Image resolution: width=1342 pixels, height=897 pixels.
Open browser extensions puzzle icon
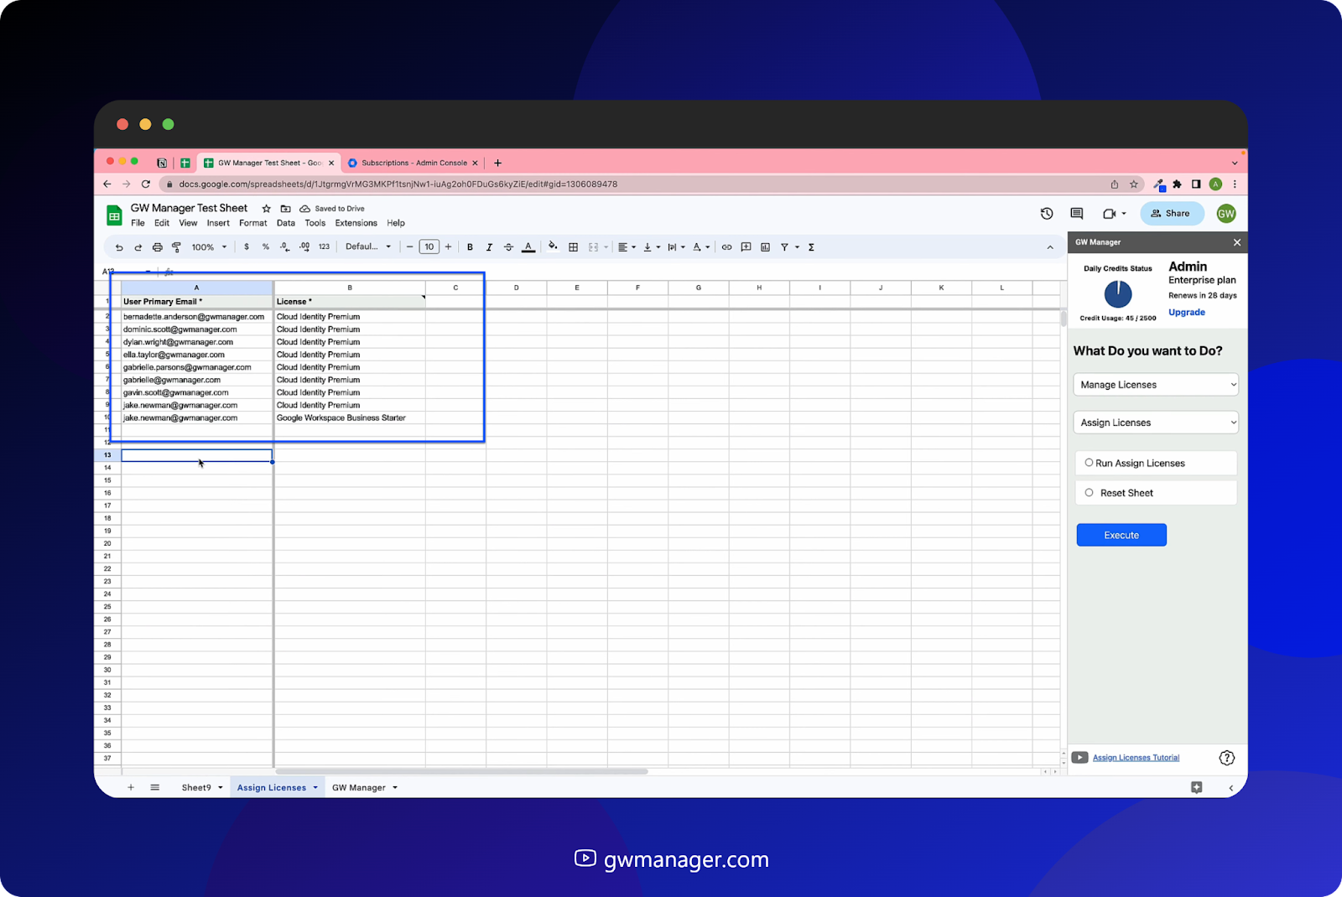1177,184
